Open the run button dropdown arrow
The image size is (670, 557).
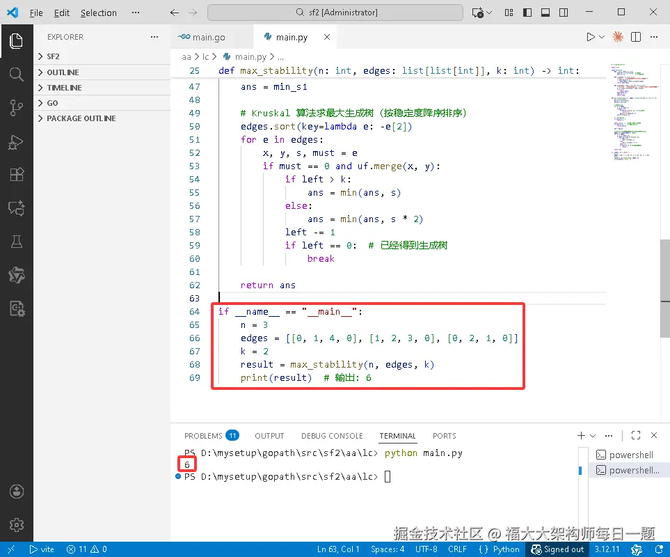point(602,37)
